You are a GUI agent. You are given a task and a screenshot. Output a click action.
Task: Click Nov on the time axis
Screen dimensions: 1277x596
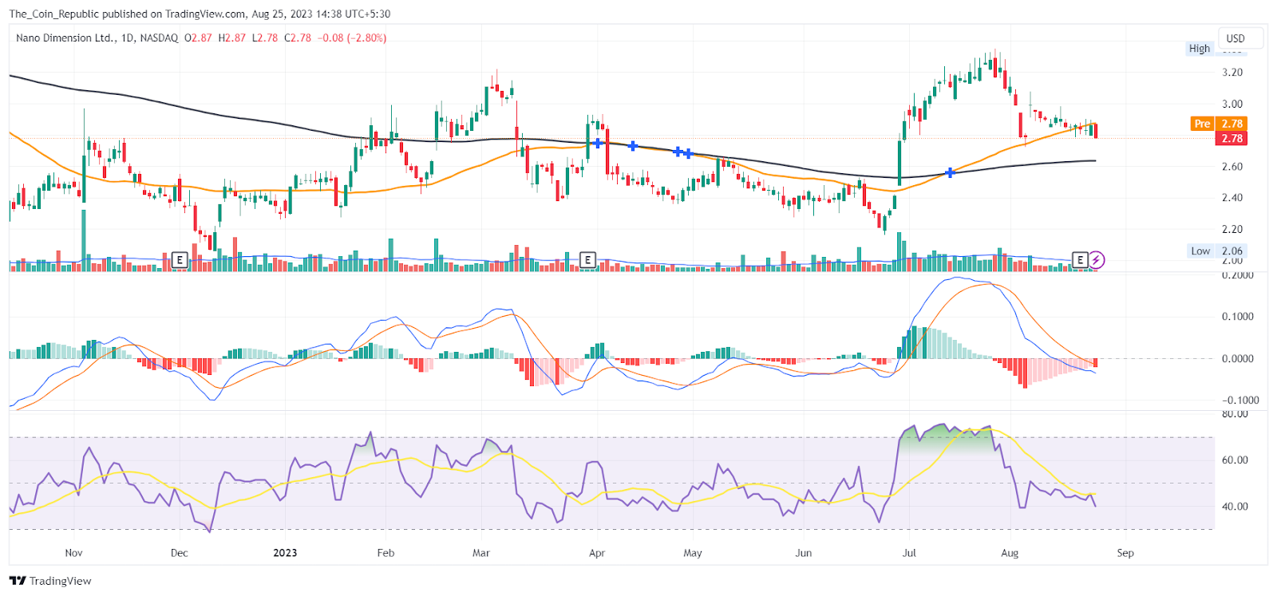73,553
